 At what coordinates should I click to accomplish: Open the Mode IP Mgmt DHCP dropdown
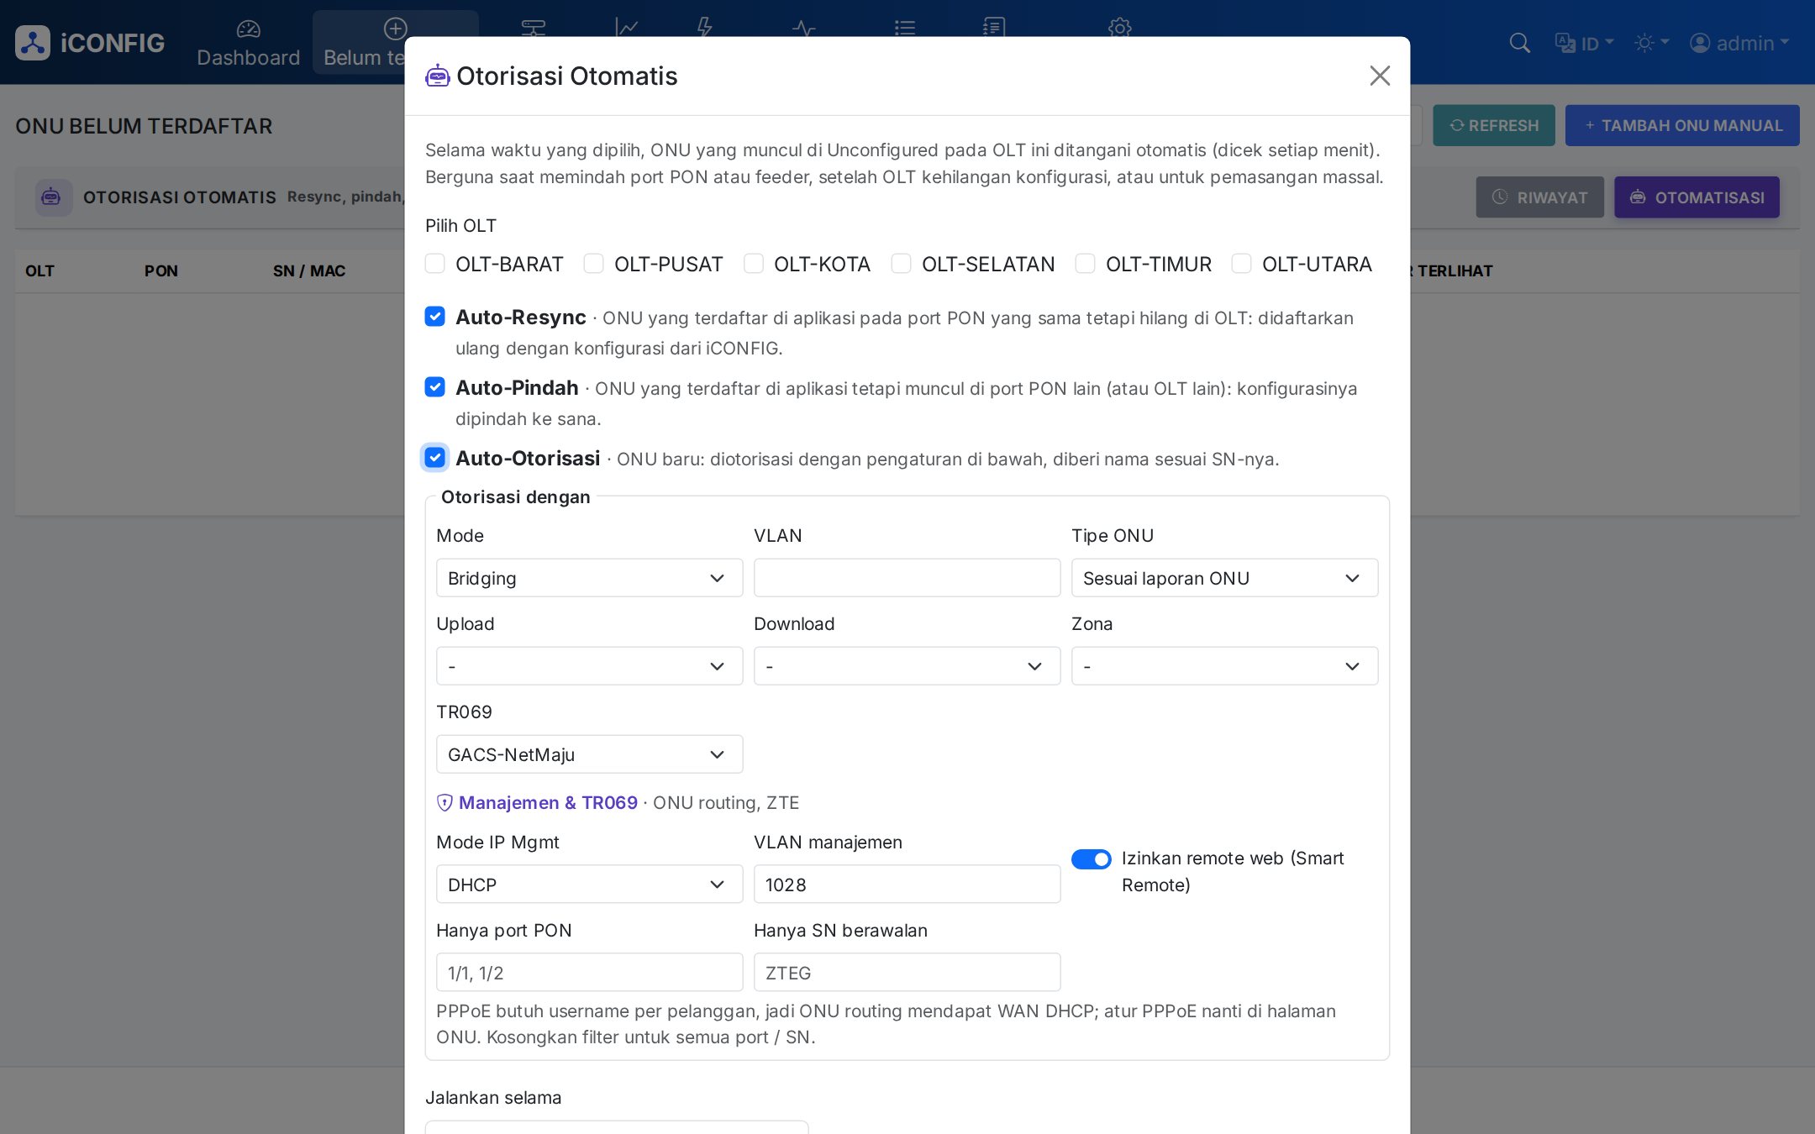click(589, 885)
